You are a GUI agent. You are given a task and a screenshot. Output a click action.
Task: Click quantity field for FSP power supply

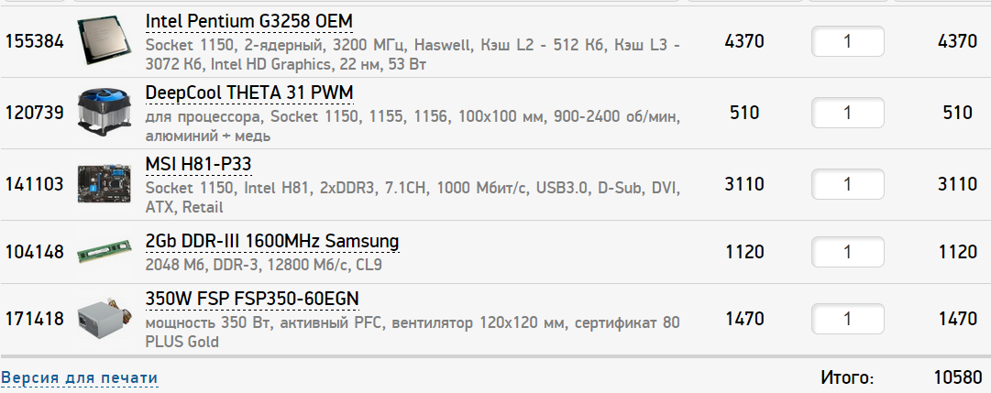coord(847,320)
